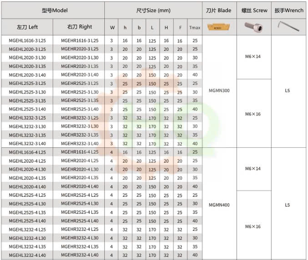Viewport: 308px width, 260px height.
Task: Select the 尺寸Size (mm) header
Action: [153, 10]
